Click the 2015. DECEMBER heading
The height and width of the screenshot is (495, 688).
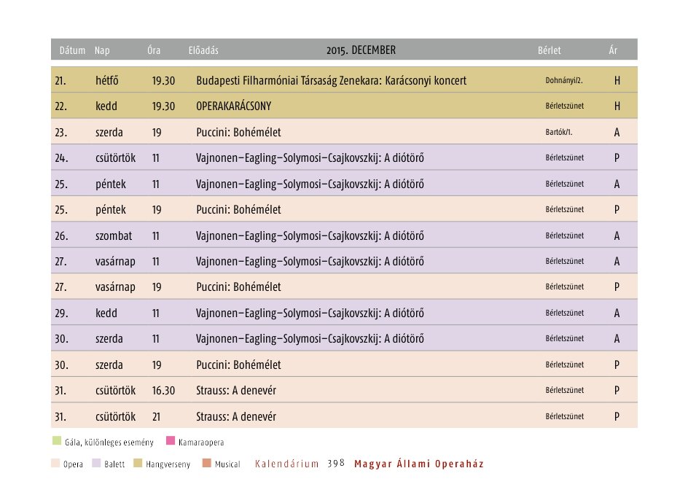point(361,50)
